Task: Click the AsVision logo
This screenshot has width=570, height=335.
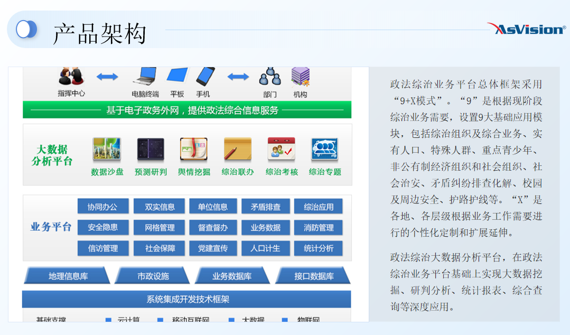Action: click(x=526, y=29)
